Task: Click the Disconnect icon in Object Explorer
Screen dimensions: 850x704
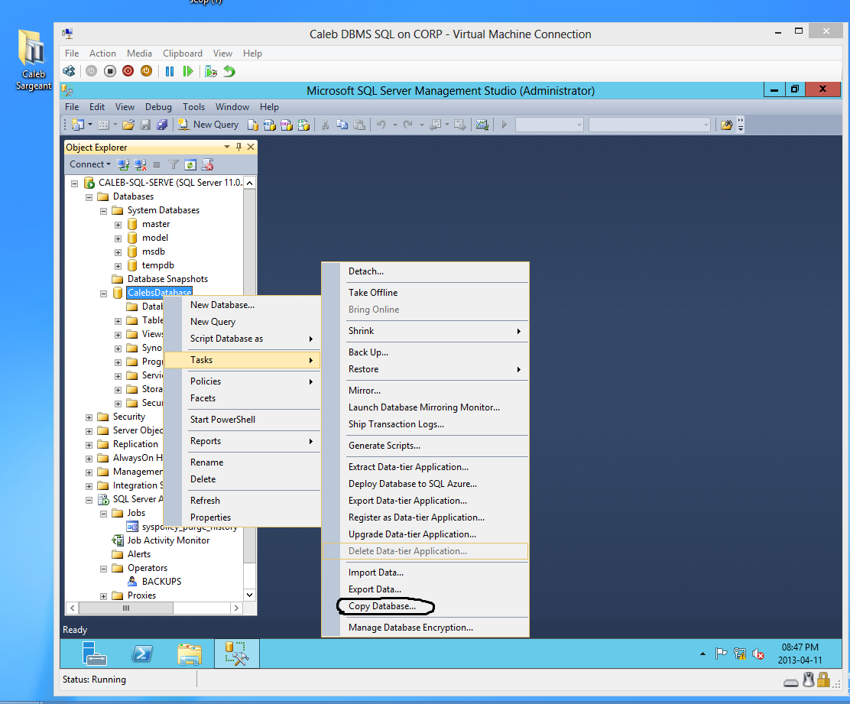Action: (x=140, y=164)
